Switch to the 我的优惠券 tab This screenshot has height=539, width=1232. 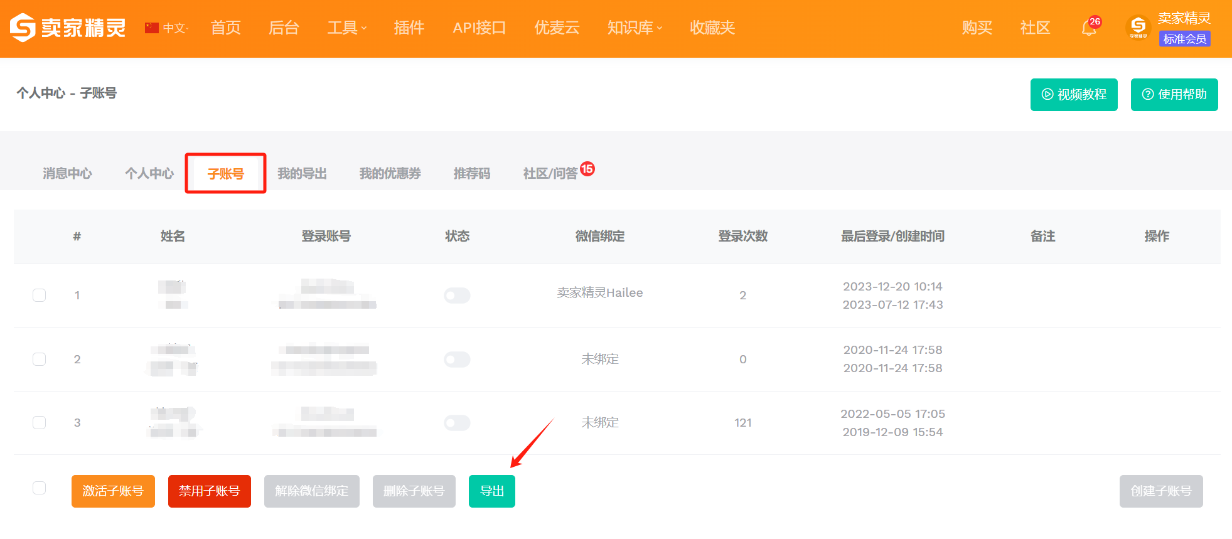(390, 173)
